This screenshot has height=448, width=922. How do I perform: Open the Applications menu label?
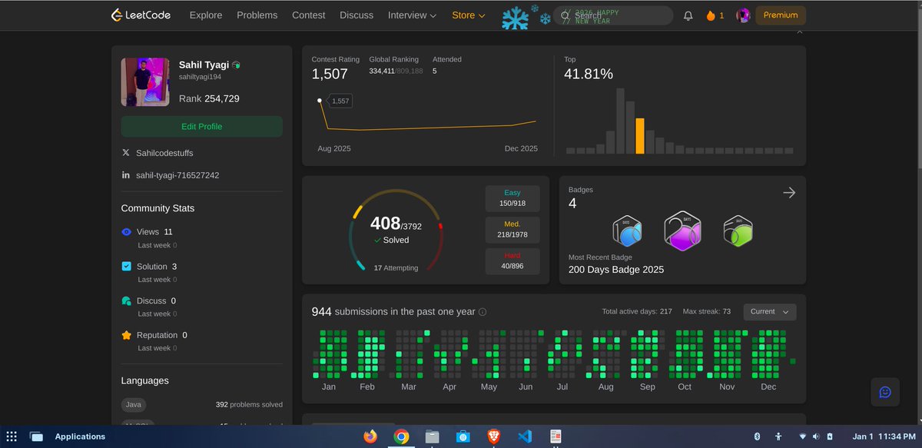(80, 436)
